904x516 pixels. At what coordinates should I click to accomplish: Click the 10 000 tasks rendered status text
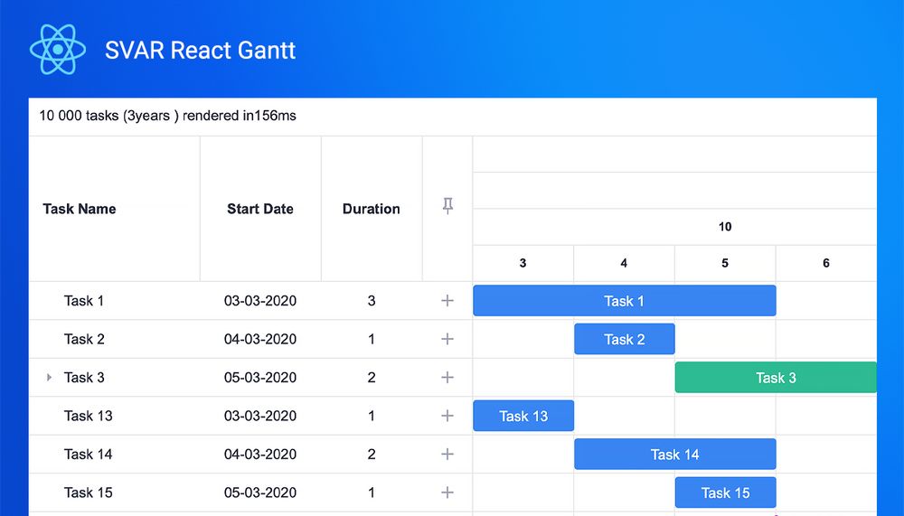pyautogui.click(x=168, y=116)
